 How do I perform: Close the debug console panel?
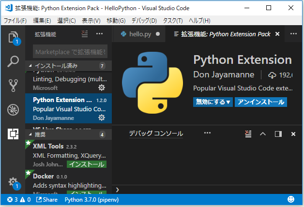[293, 134]
